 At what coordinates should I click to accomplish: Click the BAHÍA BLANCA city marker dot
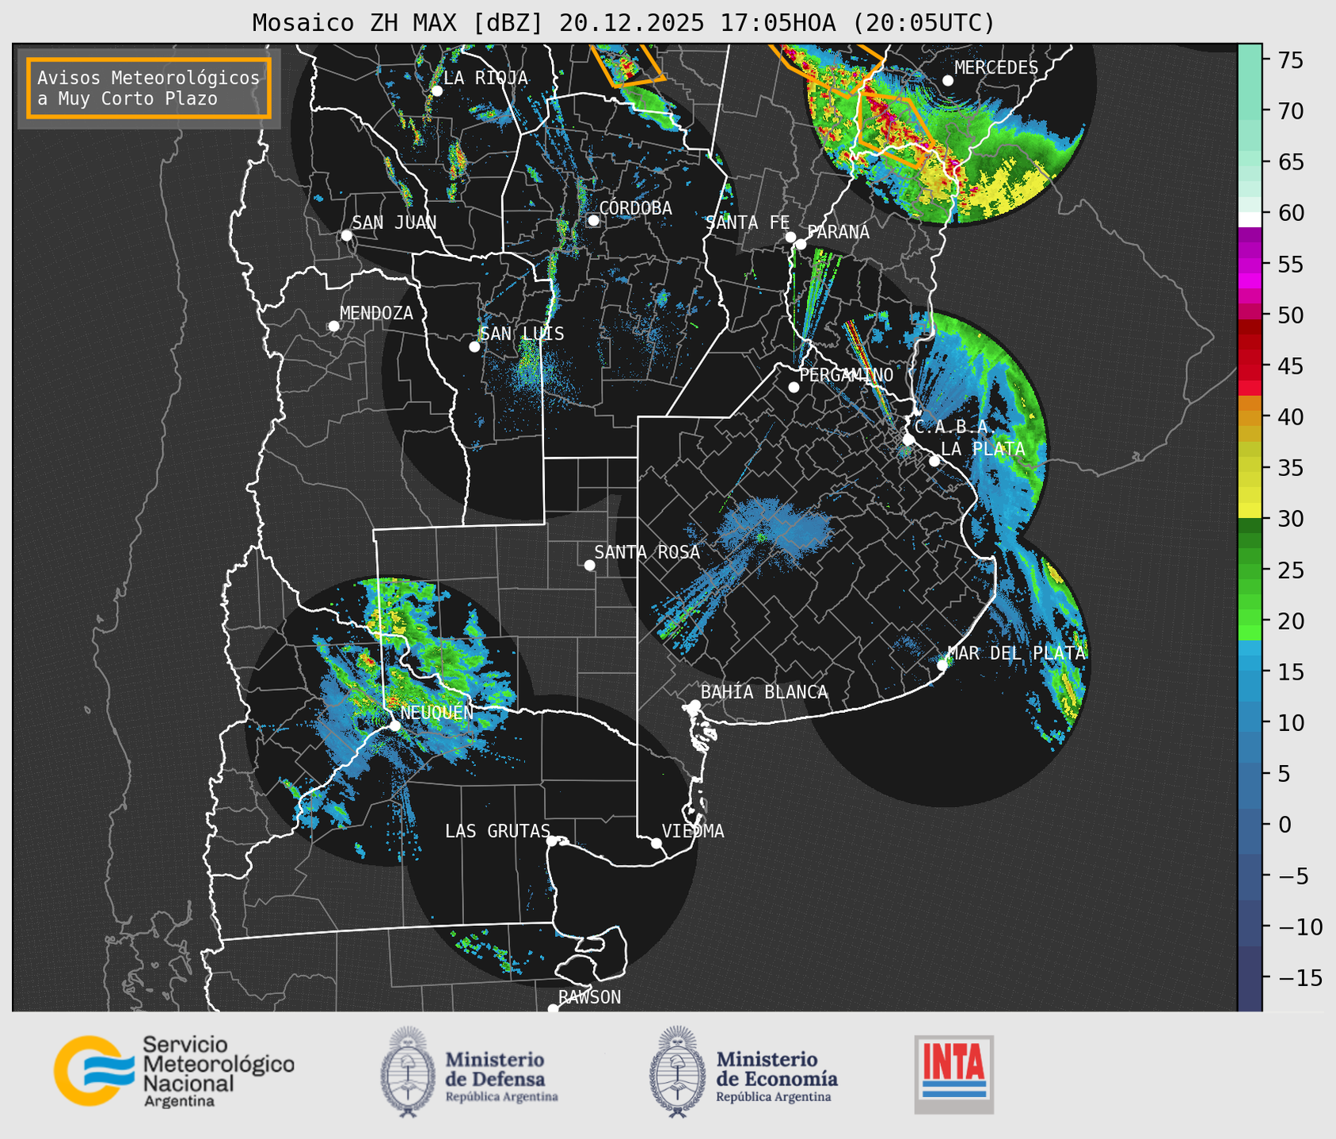pyautogui.click(x=695, y=705)
